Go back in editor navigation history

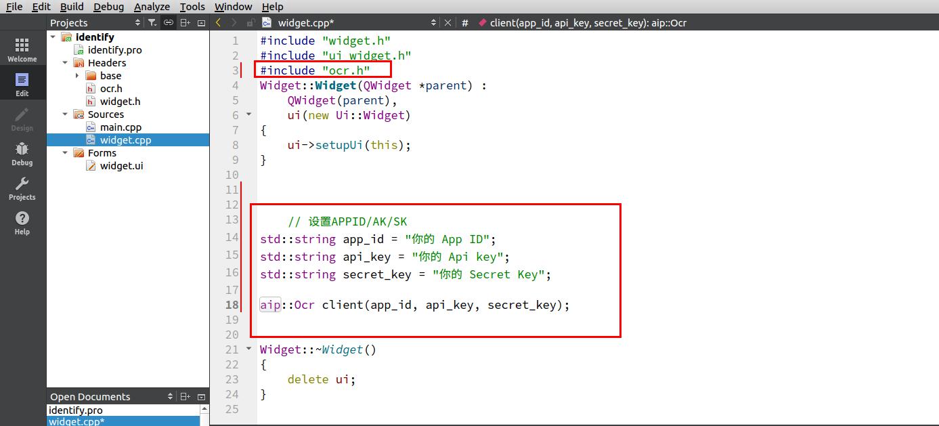click(x=218, y=22)
